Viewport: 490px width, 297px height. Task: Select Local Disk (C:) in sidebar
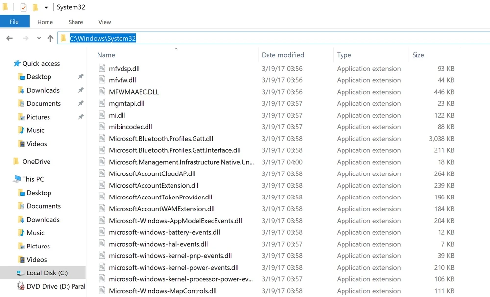47,273
